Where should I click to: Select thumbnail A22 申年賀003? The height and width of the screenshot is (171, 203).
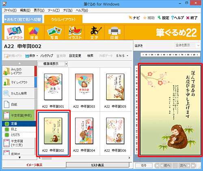(84, 90)
